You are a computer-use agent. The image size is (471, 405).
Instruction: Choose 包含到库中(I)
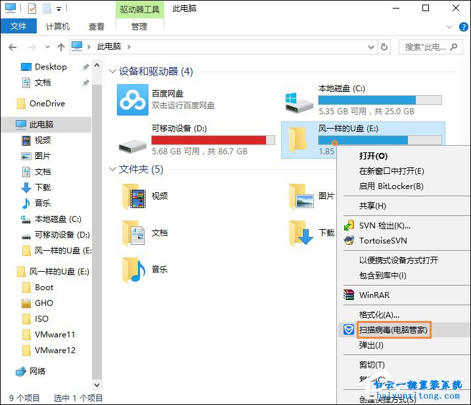[383, 275]
